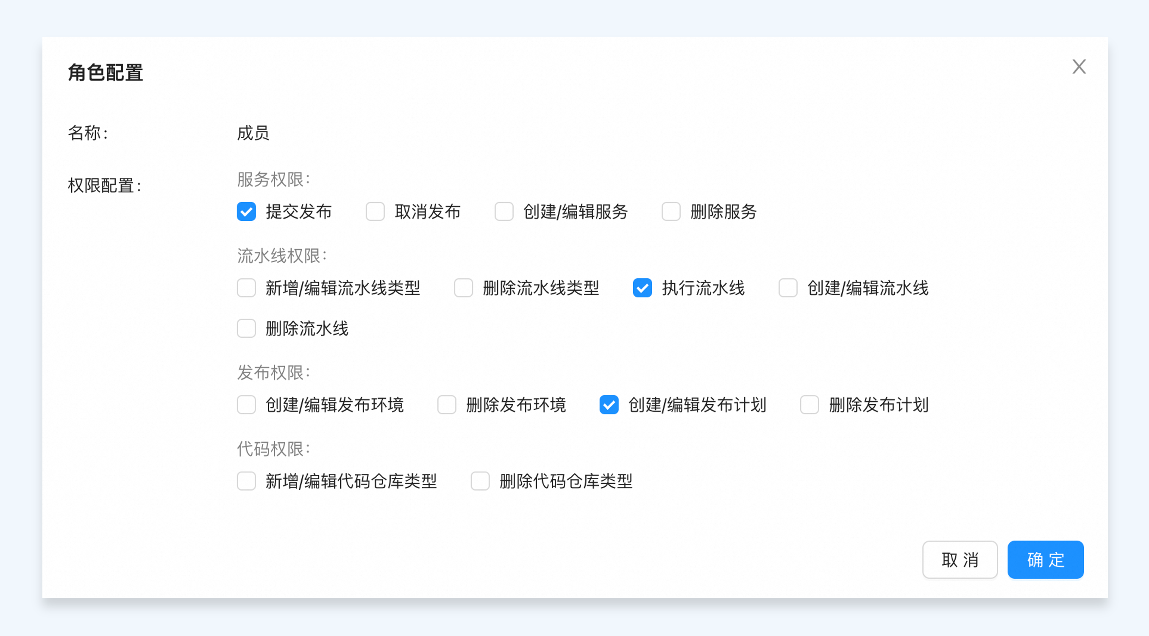This screenshot has width=1149, height=636.
Task: Select the 删除流水线 checkbox
Action: coord(246,328)
